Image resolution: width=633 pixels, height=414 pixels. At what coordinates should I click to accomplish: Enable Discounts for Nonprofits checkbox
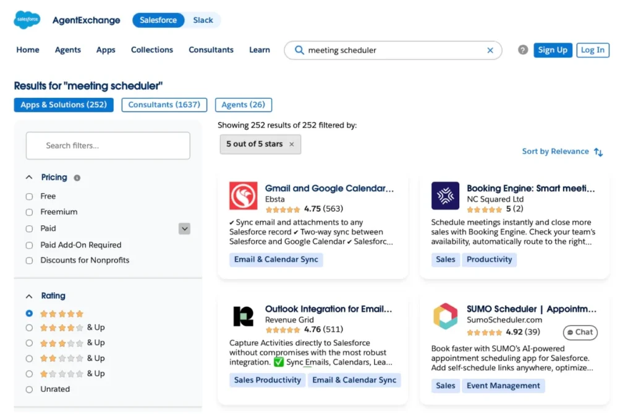[29, 261]
